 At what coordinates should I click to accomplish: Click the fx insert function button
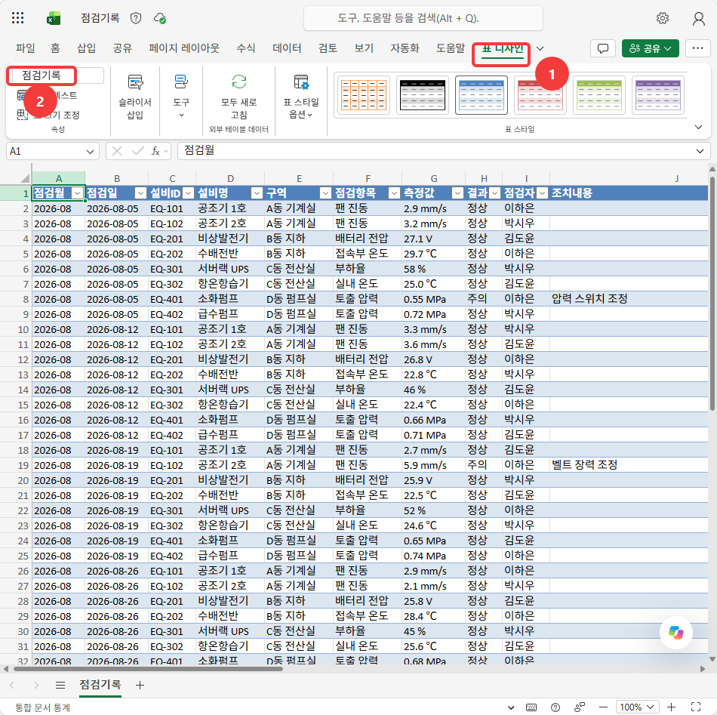click(155, 152)
